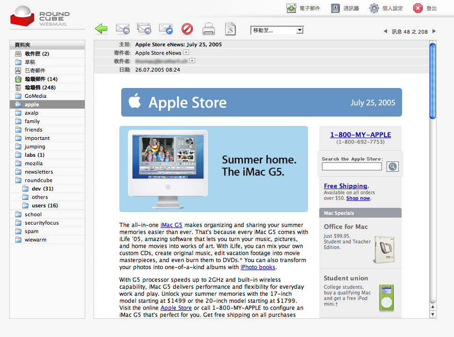Viewport: 454px width, 337px height.
Task: Select the family folder
Action: [x=47, y=121]
